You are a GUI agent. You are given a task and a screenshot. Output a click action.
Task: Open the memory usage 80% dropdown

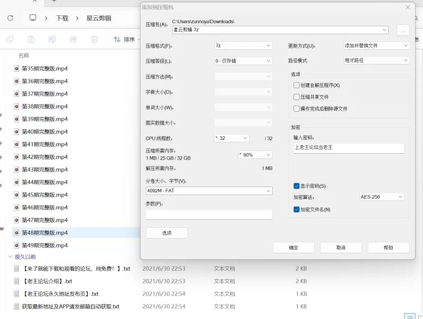point(255,155)
